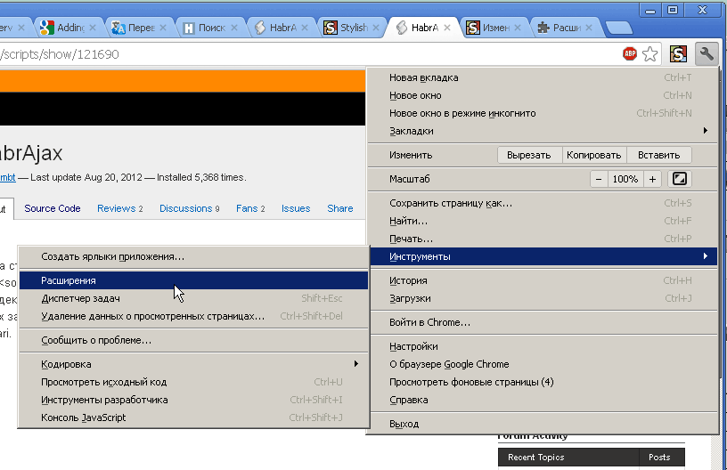Click the Копировать button
The height and width of the screenshot is (470, 727).
point(594,155)
